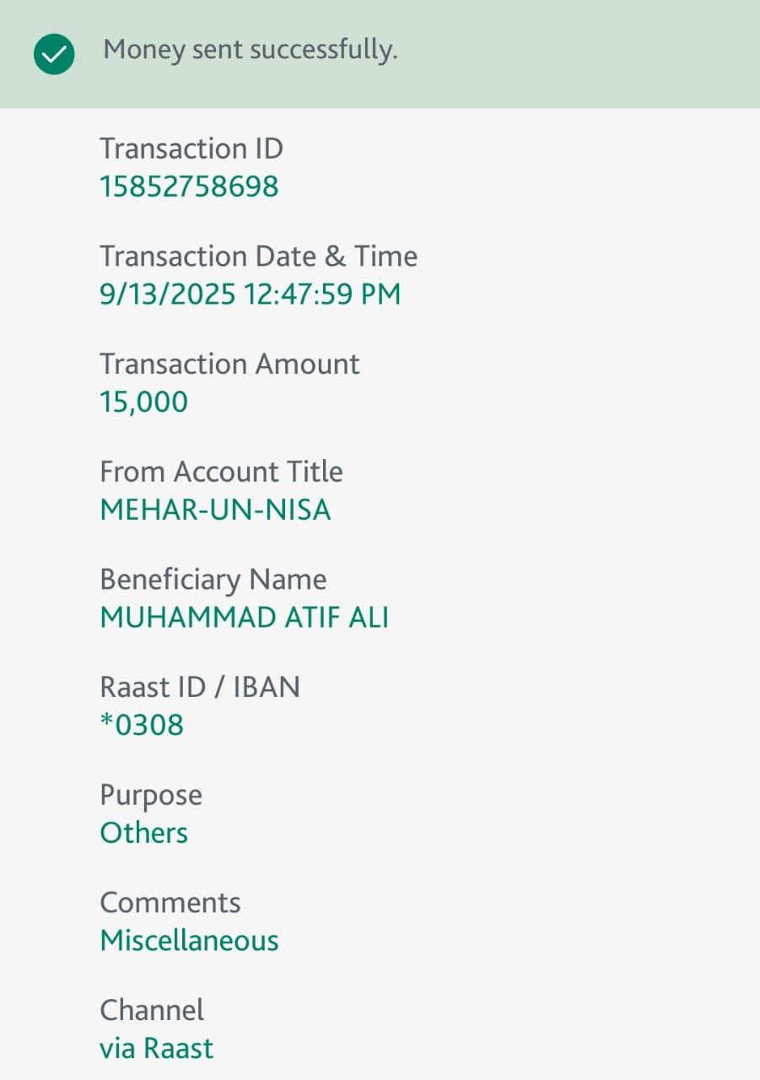The image size is (760, 1080).
Task: Select the purpose value Others
Action: (x=143, y=834)
